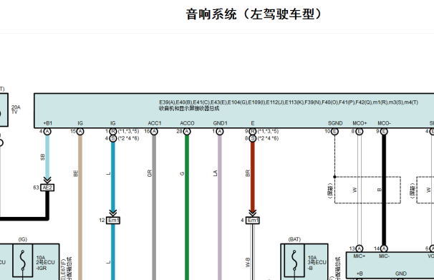Image resolution: width=434 pixels, height=280 pixels.
Task: Click the SB wire color label
Action: 42,157
